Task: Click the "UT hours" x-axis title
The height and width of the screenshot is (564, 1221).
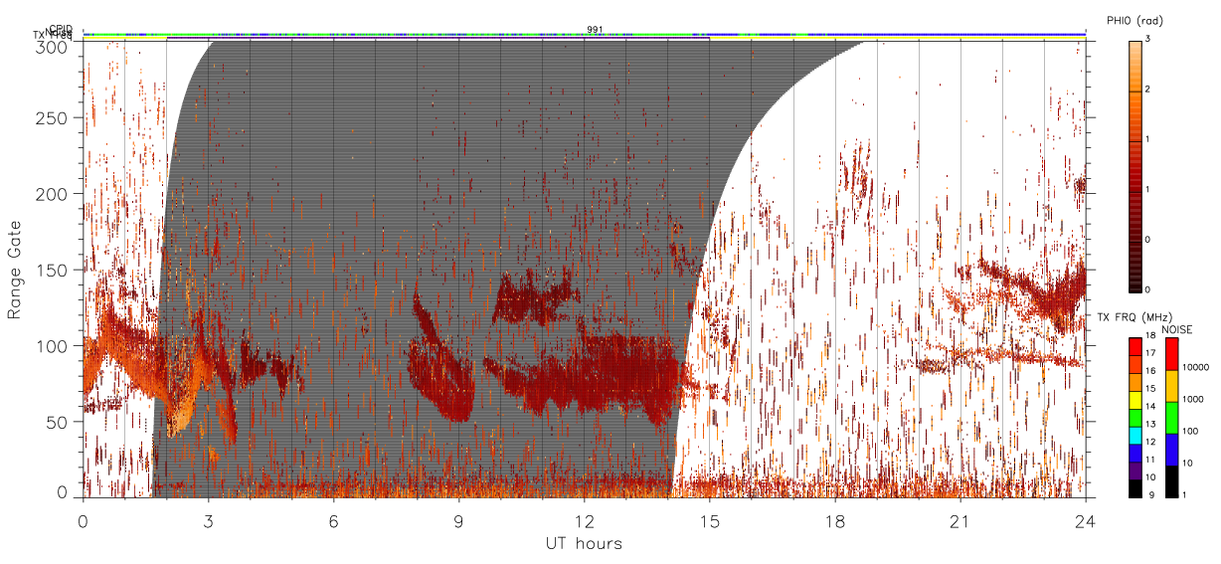Action: click(x=584, y=544)
